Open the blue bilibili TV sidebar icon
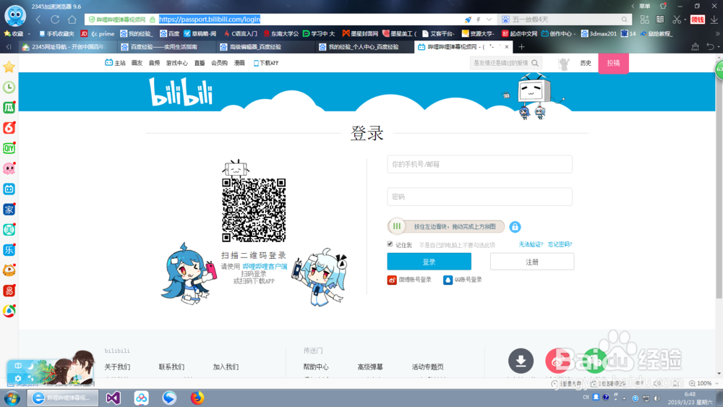 pos(9,189)
